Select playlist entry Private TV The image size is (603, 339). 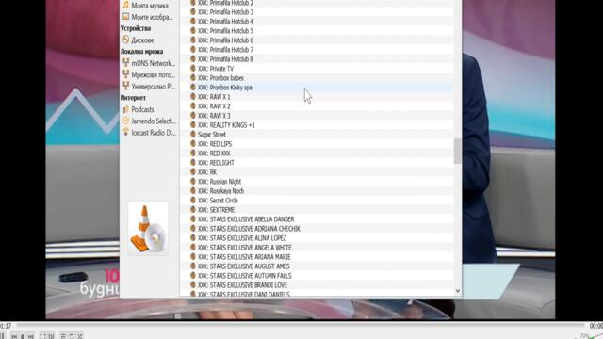[317, 69]
